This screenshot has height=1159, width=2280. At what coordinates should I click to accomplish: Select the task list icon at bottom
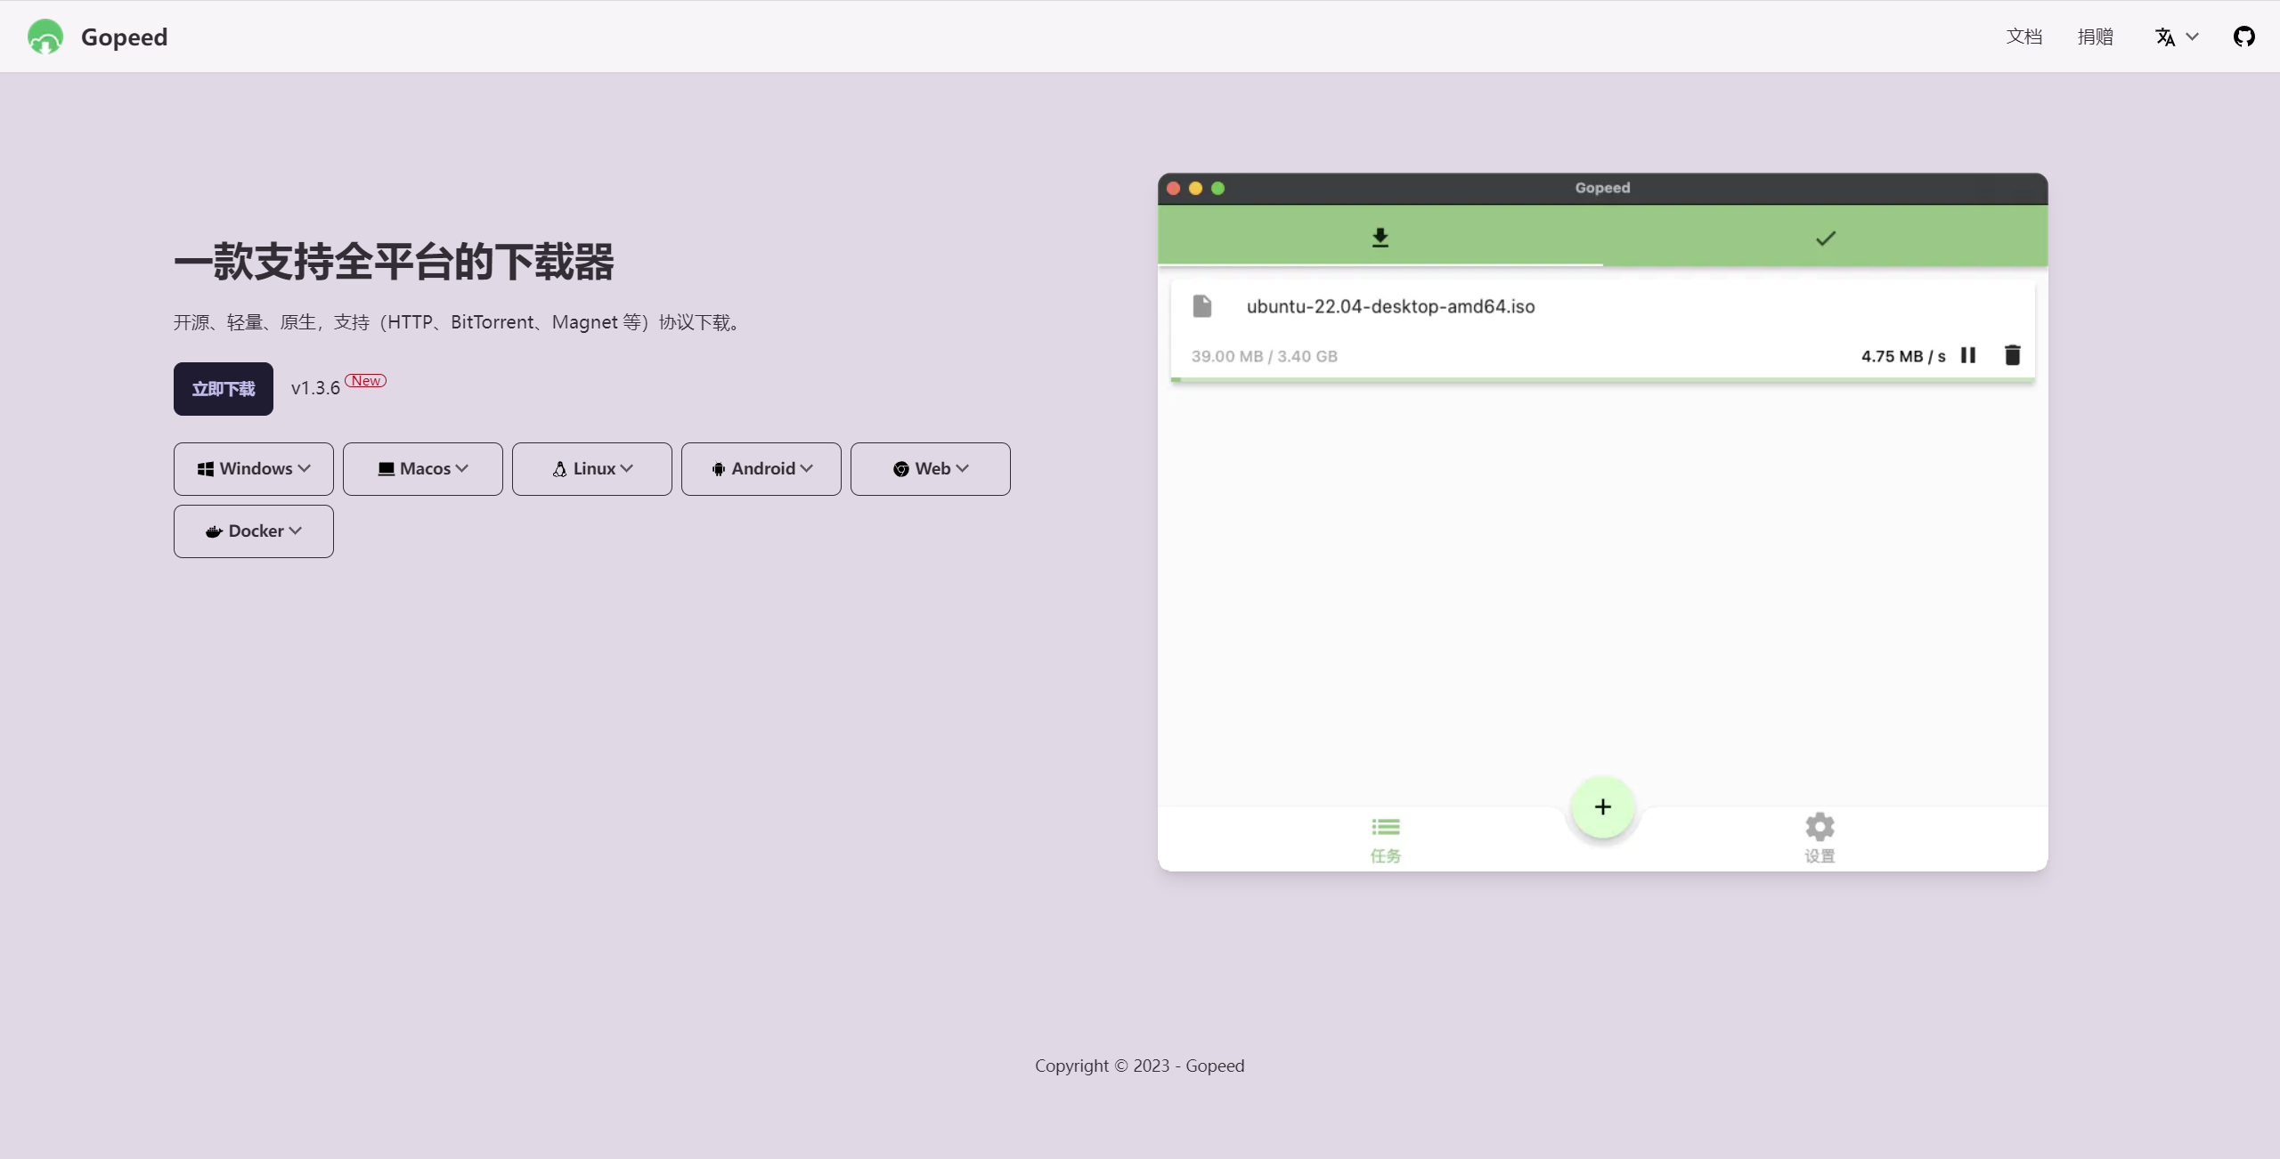point(1385,828)
